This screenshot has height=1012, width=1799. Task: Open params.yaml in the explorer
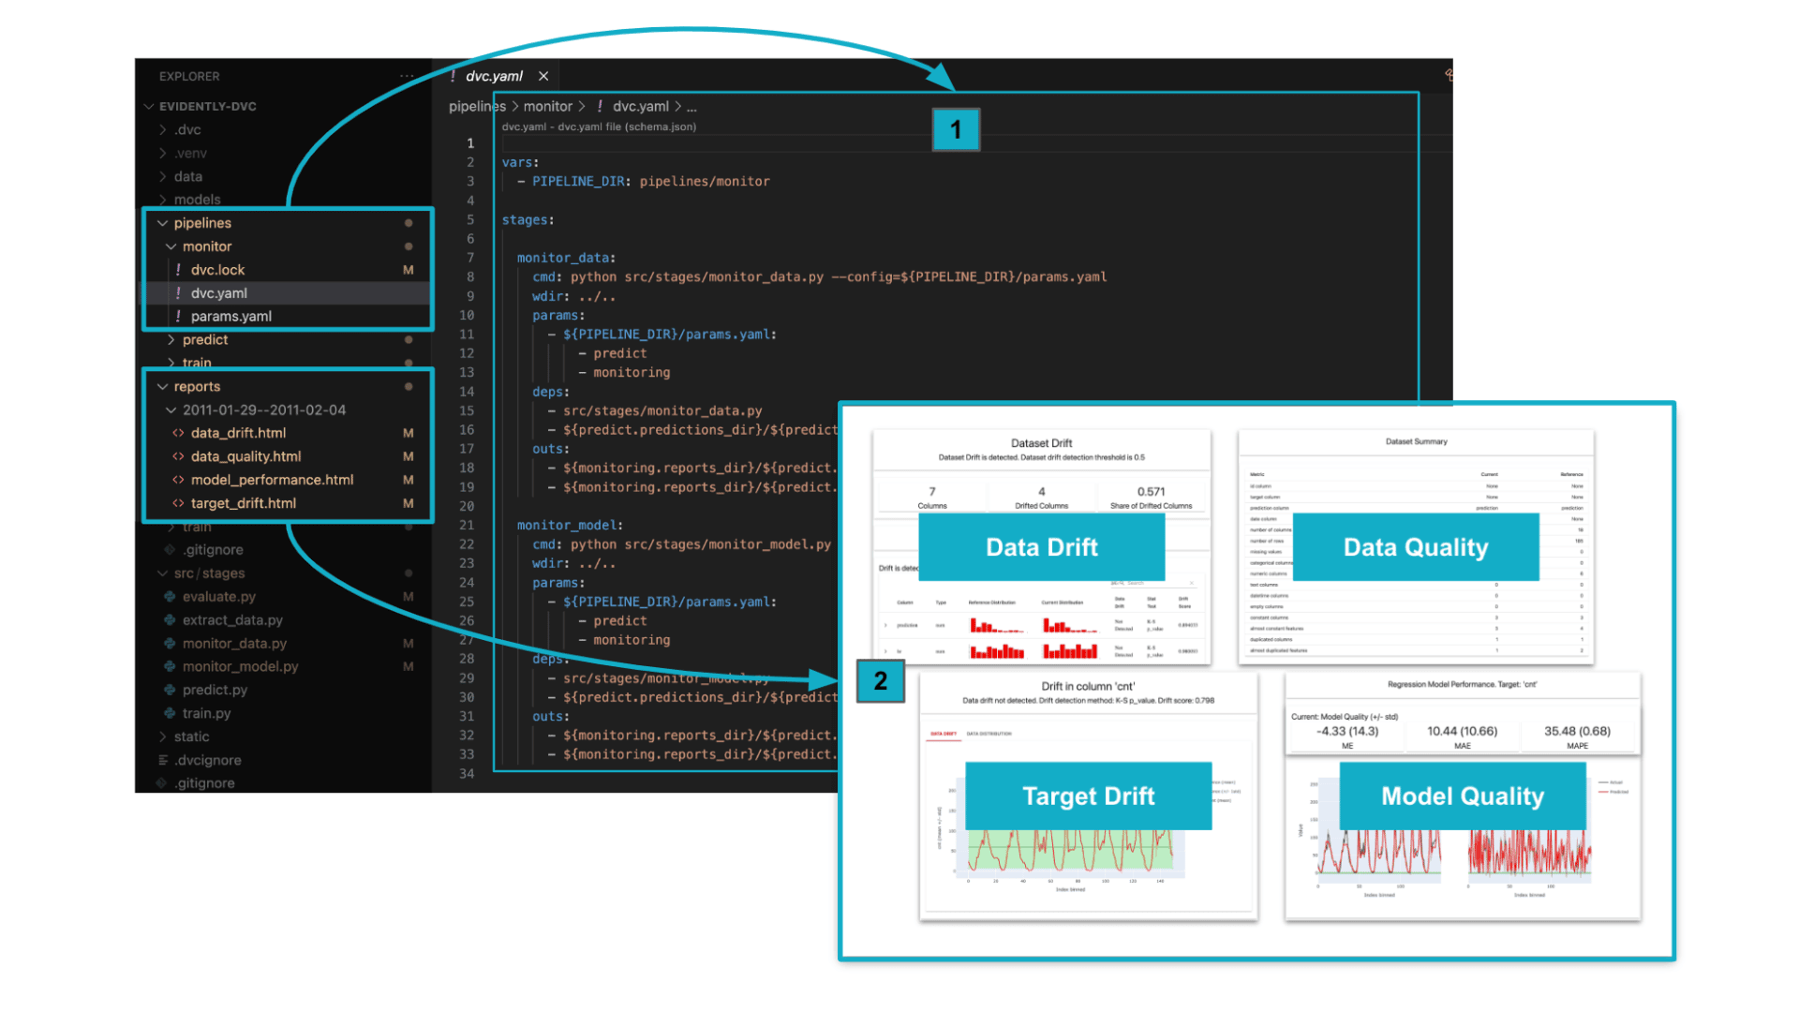tap(230, 317)
